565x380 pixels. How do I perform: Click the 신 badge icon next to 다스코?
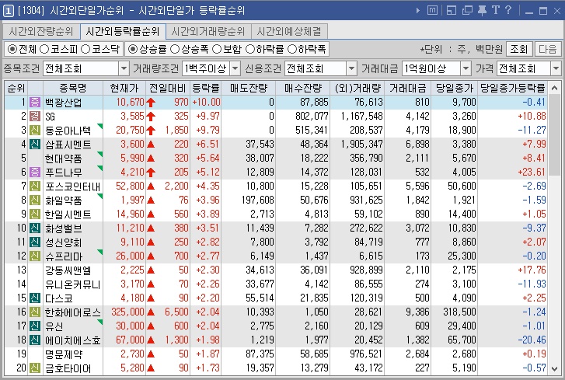[35, 298]
